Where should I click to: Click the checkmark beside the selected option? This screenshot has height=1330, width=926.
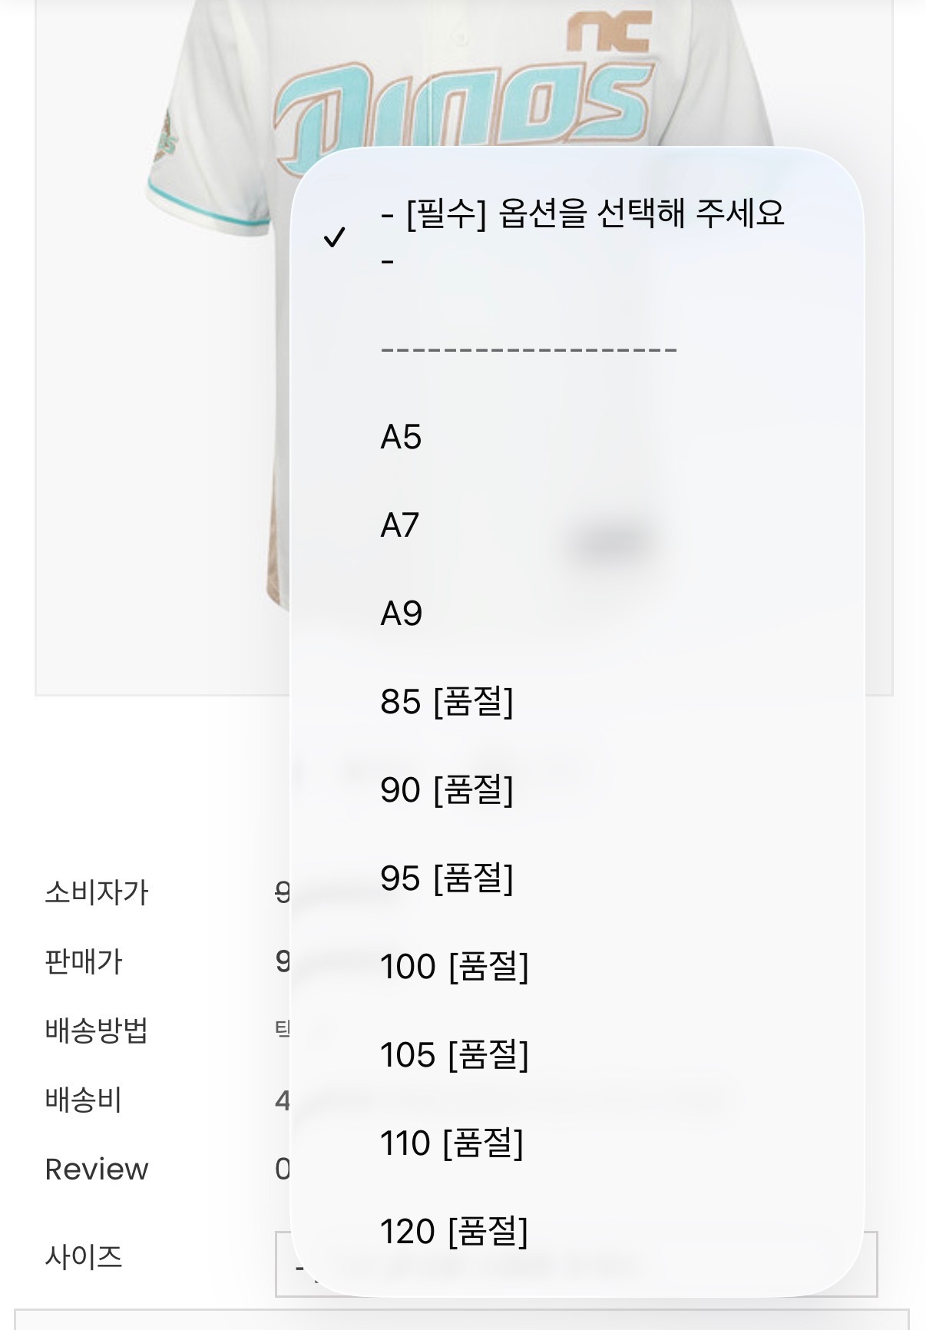[335, 237]
